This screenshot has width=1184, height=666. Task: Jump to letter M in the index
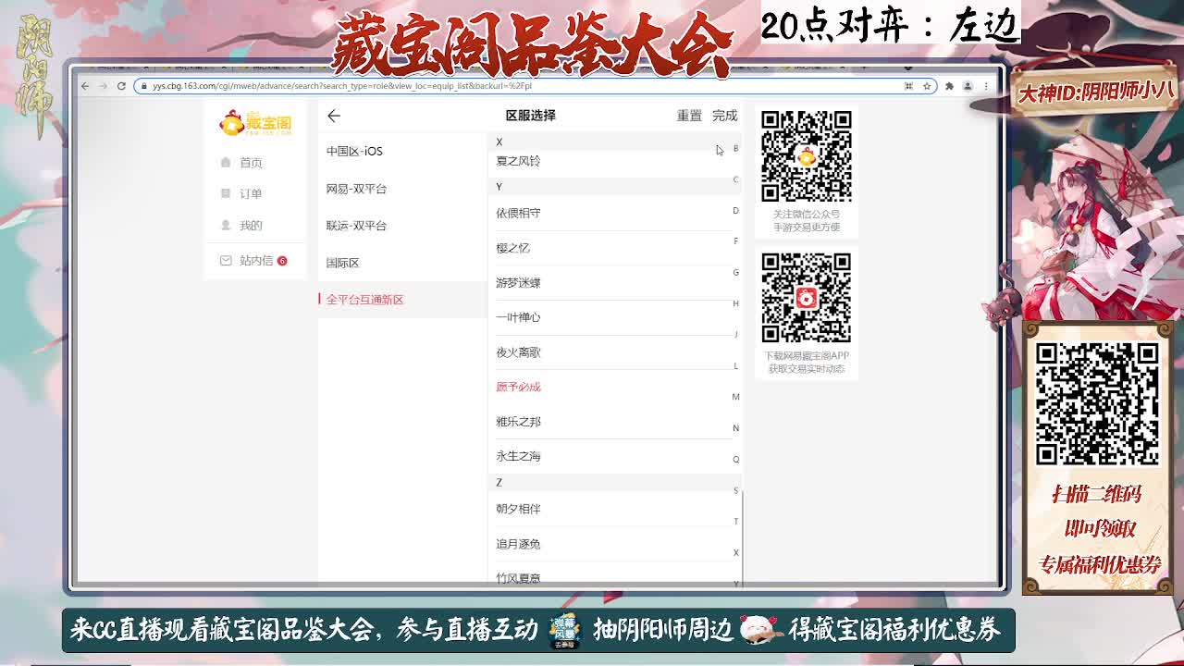[x=736, y=397]
